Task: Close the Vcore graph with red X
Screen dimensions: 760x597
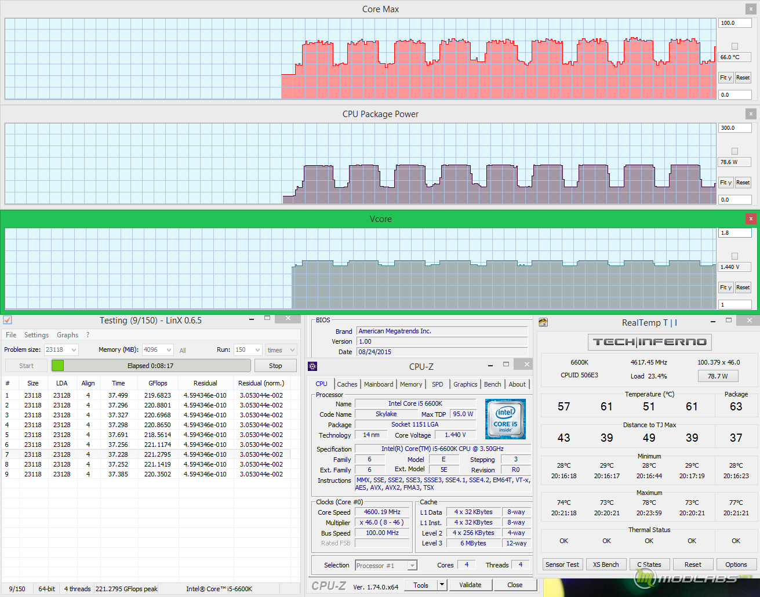Action: pyautogui.click(x=751, y=219)
